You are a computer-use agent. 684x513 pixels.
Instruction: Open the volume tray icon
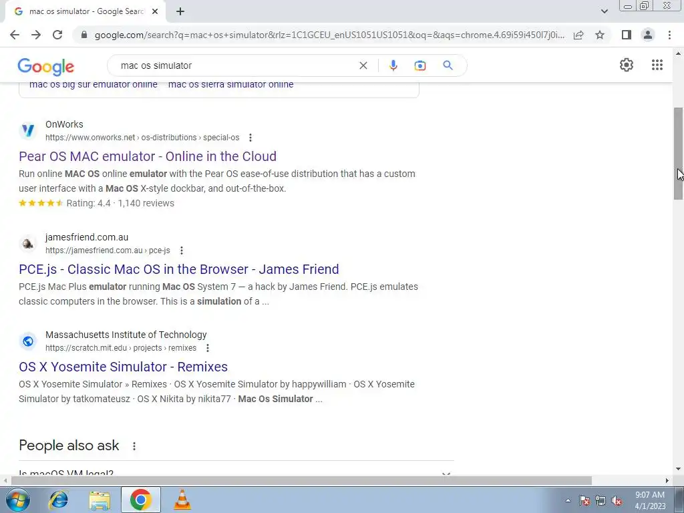coord(617,501)
